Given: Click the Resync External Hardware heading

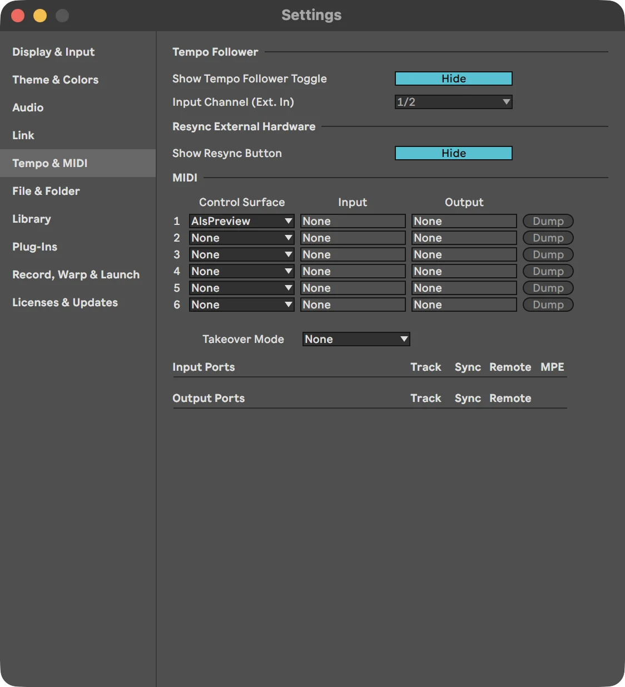Looking at the screenshot, I should 244,126.
